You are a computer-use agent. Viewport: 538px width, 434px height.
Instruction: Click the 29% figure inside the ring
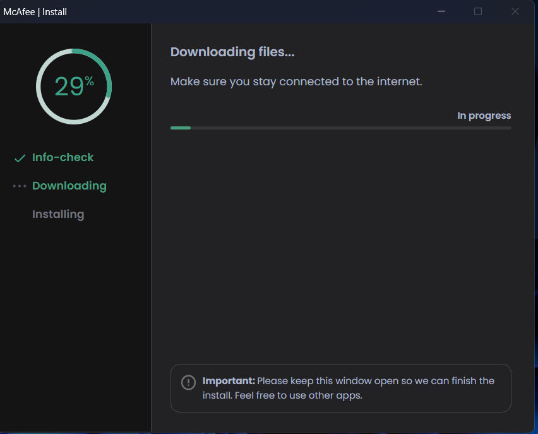point(69,87)
